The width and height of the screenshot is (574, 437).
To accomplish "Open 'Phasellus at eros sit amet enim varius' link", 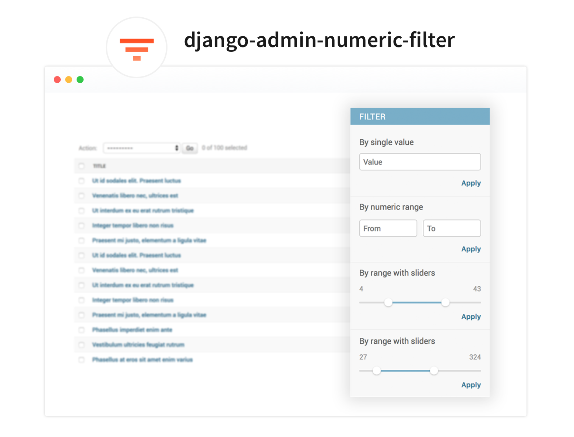I will (142, 359).
